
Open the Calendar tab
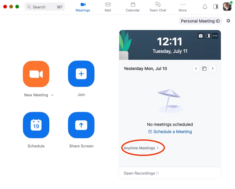133,7
